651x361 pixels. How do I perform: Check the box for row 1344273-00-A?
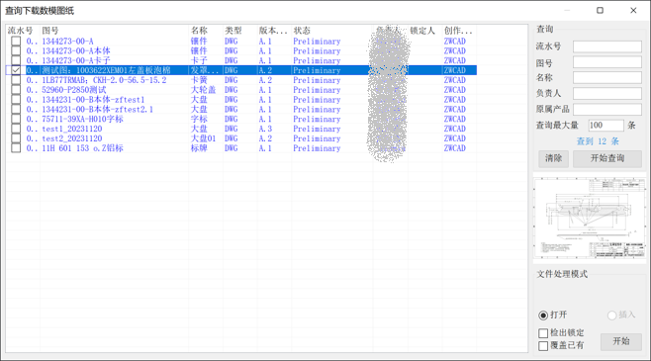click(x=16, y=42)
